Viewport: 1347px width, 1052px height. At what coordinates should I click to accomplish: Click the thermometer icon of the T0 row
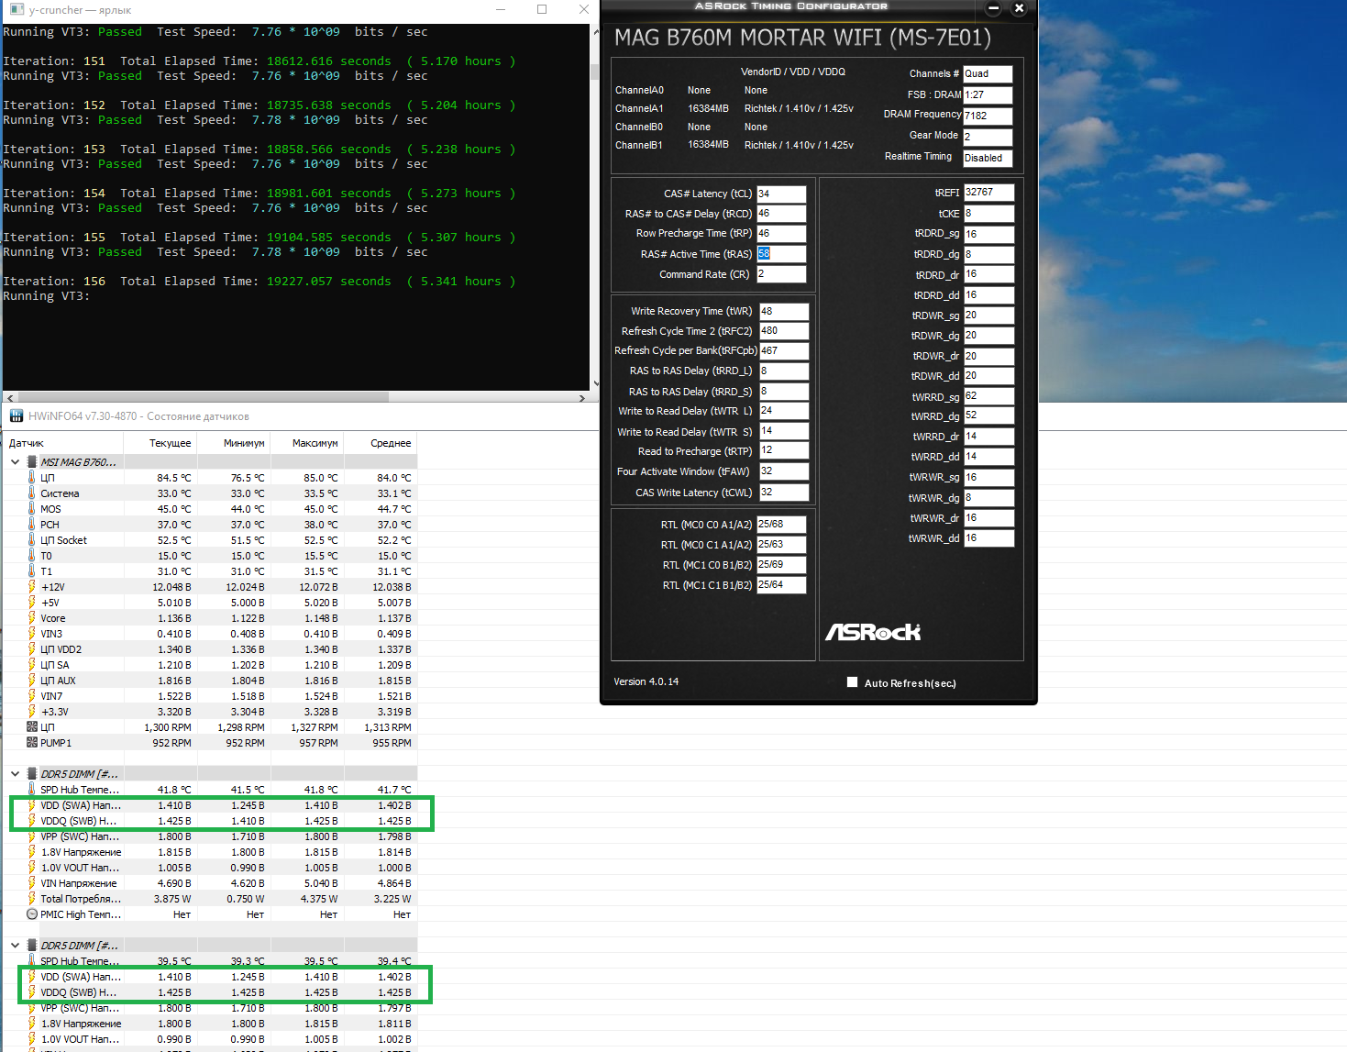coord(32,556)
